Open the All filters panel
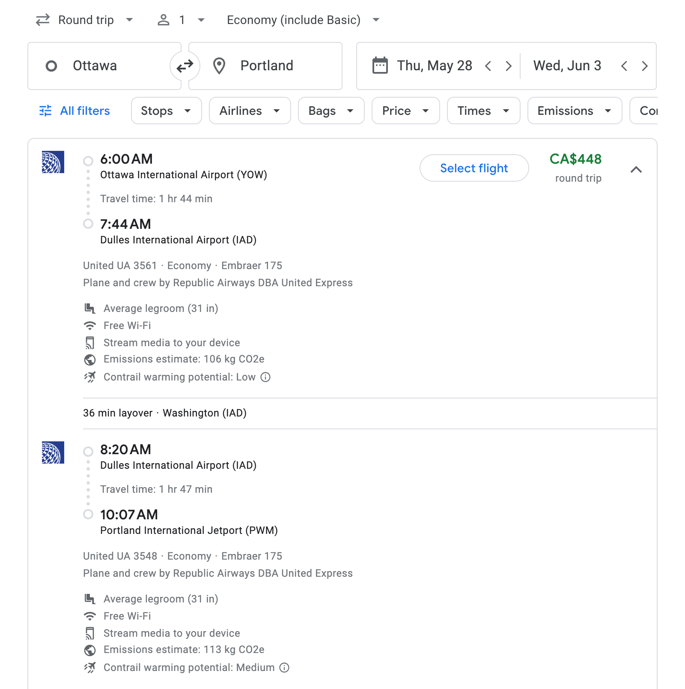Screen dimensions: 685x689 74,111
